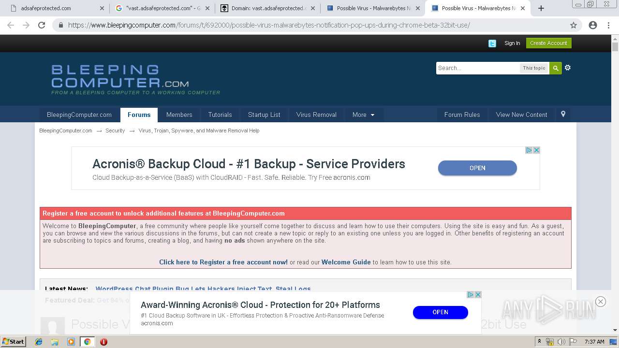Change the 'This topic' search scope
This screenshot has width=619, height=348.
[x=534, y=68]
